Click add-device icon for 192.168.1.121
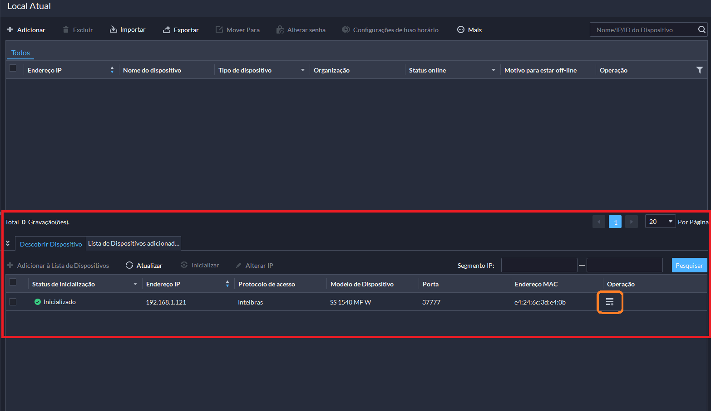The width and height of the screenshot is (711, 411). (610, 302)
